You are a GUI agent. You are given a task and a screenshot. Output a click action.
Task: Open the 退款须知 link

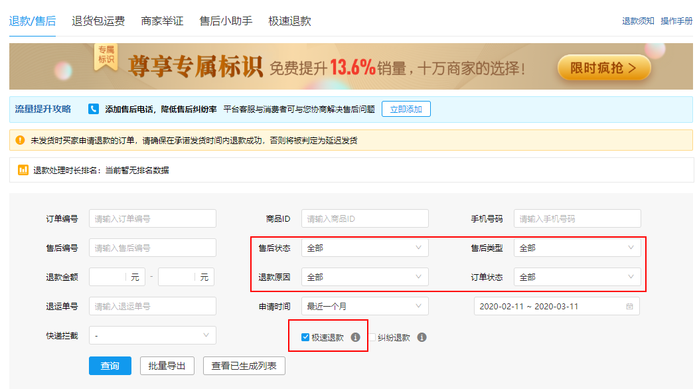coord(637,21)
